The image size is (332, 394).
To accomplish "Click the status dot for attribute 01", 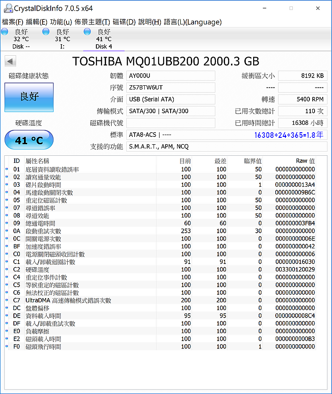I will 7,169.
